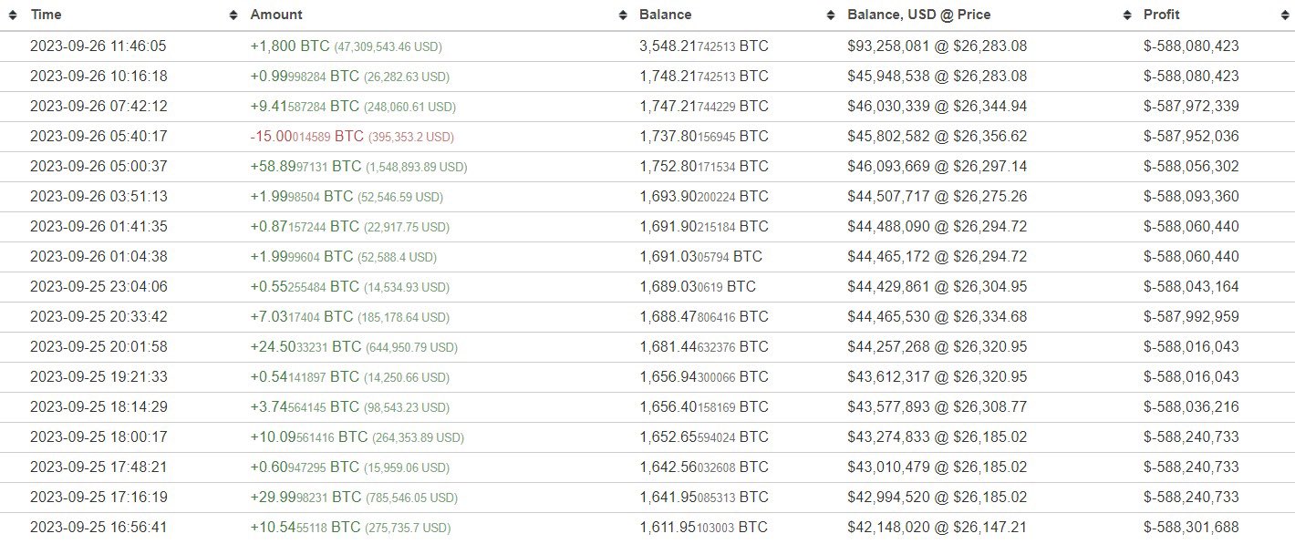Sort by the Profit header label
This screenshot has height=544, width=1295.
click(x=1162, y=15)
